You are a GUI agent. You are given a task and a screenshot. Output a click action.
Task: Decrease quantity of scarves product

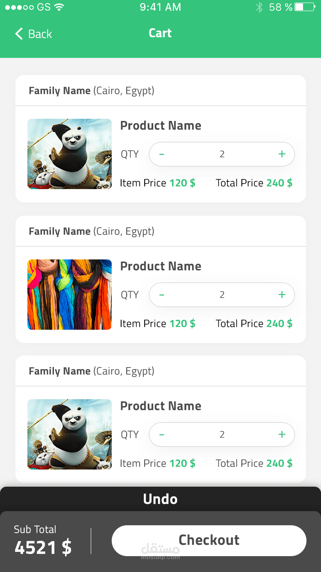162,295
